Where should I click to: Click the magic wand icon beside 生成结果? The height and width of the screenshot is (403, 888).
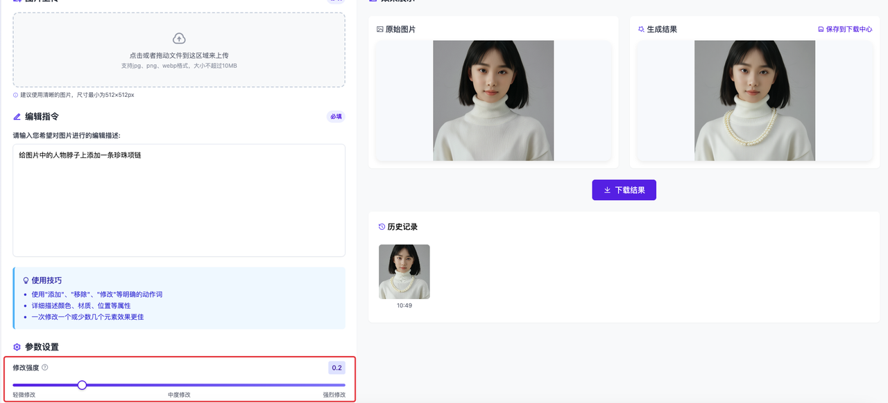point(640,28)
